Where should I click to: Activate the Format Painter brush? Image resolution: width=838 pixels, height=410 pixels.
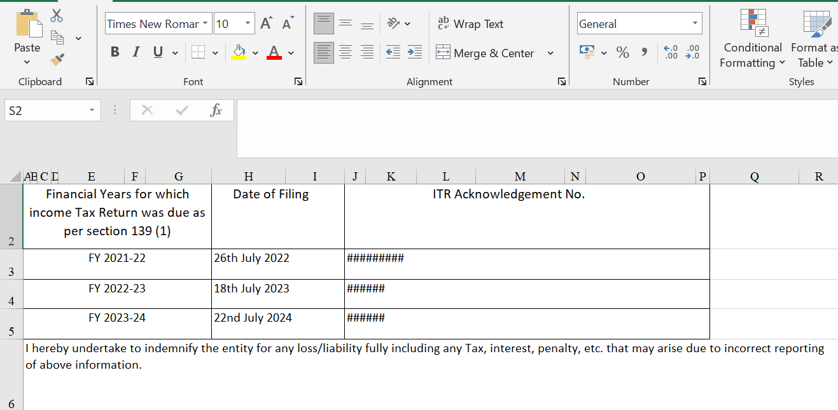(x=57, y=59)
